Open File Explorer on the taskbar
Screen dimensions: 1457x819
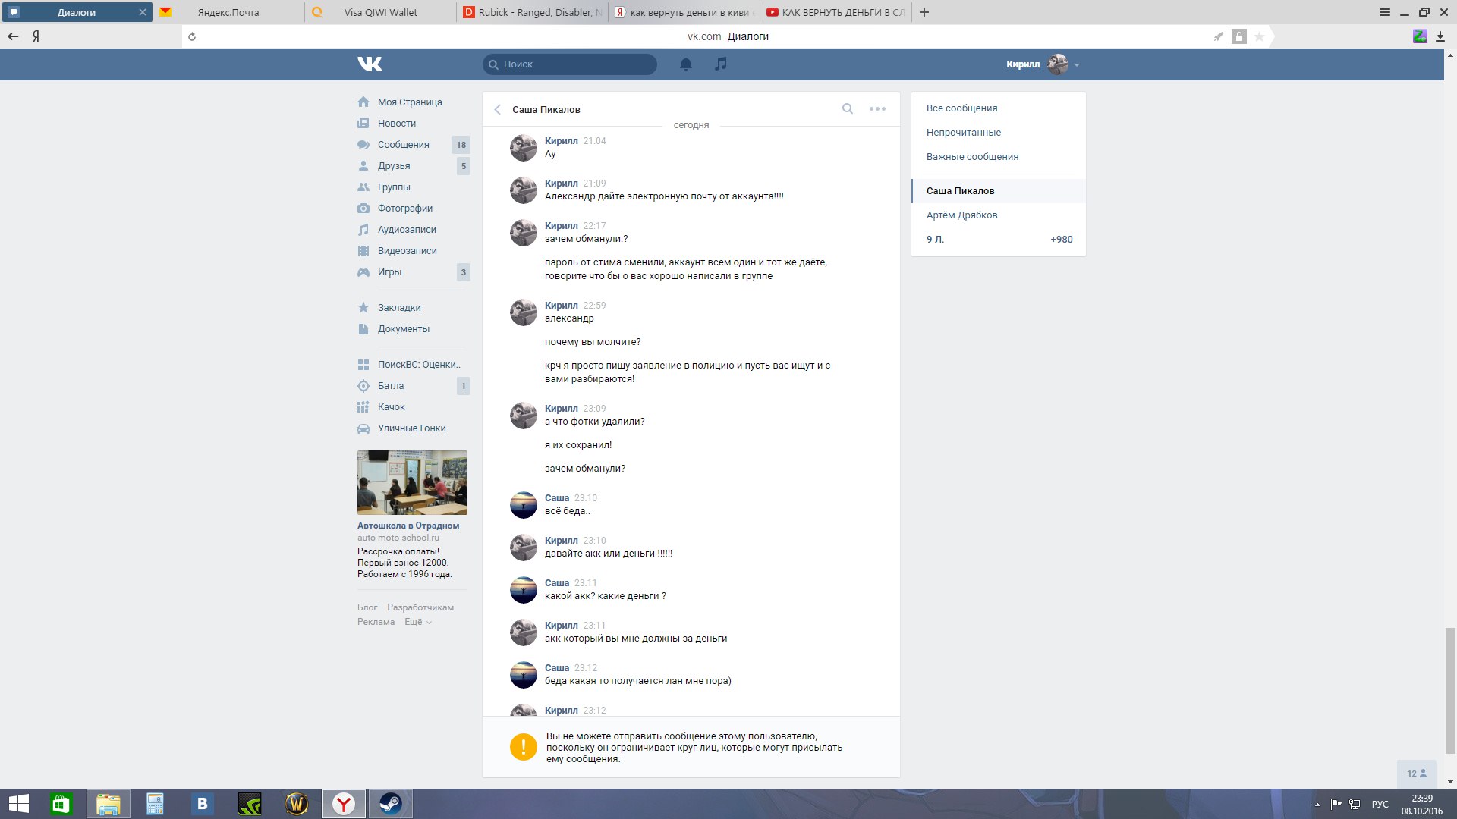[108, 804]
